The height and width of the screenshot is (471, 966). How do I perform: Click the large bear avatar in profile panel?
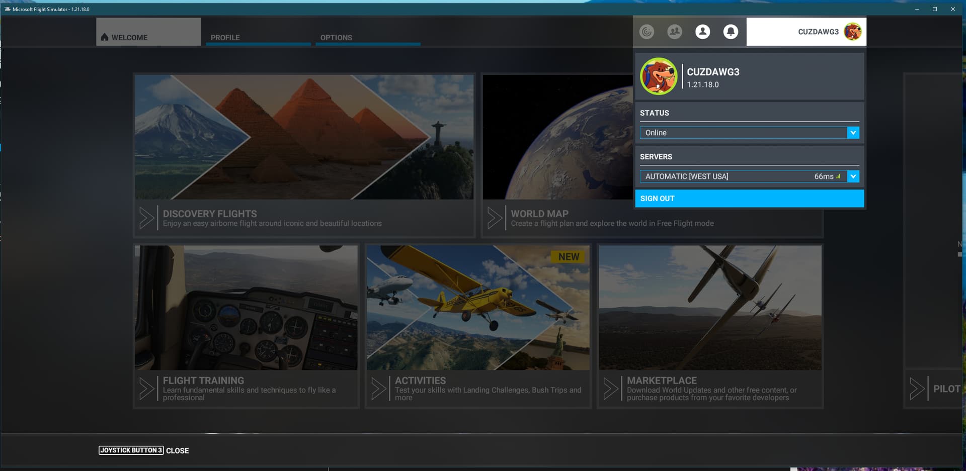click(x=659, y=76)
